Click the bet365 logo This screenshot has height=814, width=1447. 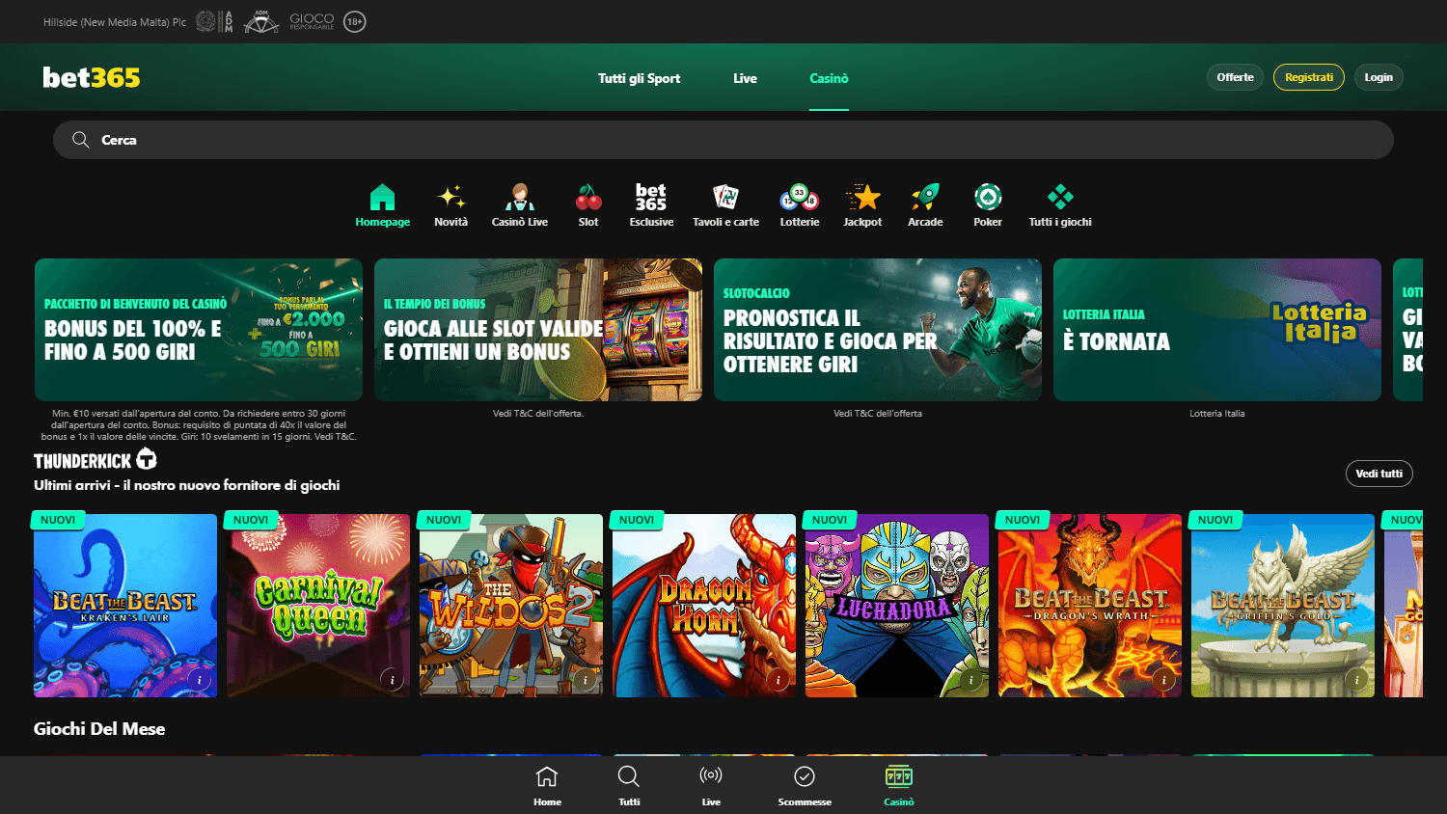pyautogui.click(x=92, y=77)
